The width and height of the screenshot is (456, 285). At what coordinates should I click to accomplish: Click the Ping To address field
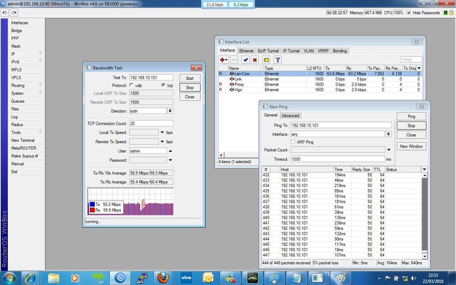340,125
